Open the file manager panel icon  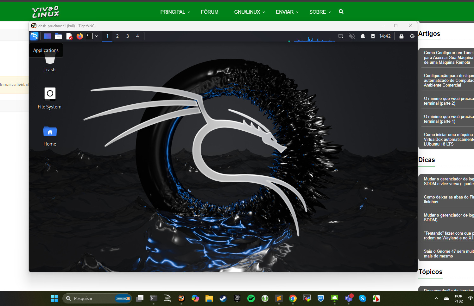coord(58,36)
